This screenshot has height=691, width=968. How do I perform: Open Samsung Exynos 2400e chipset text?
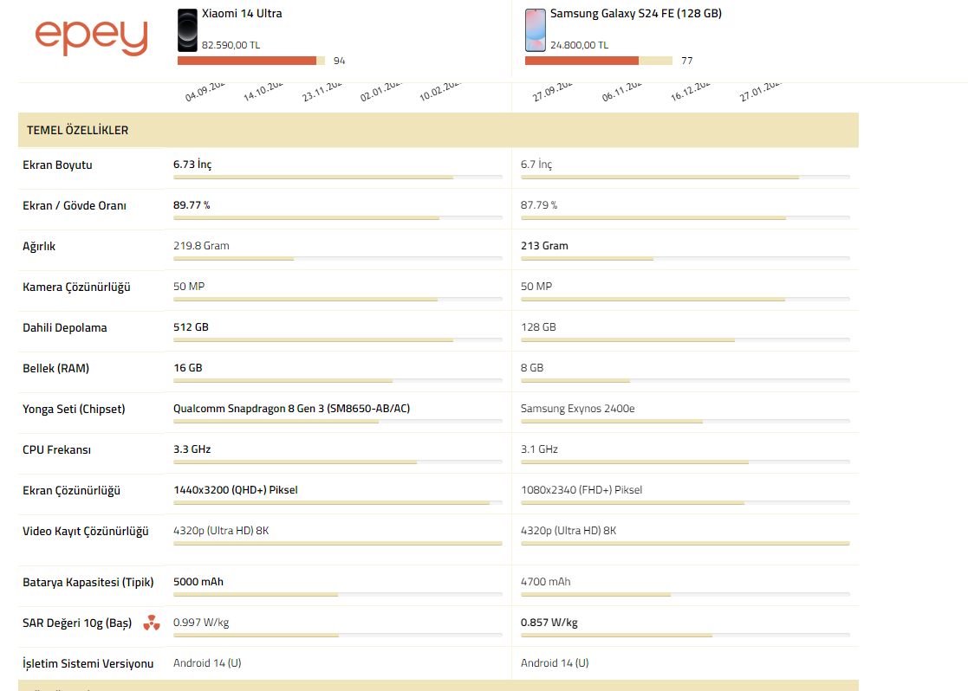click(578, 409)
